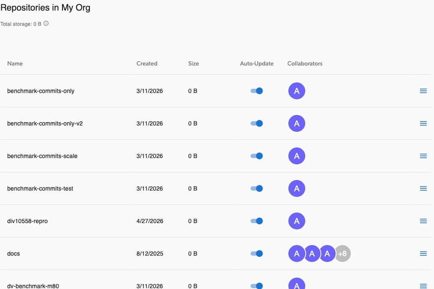The height and width of the screenshot is (289, 434).
Task: Open the benchmark-commits-test repository
Action: click(x=40, y=188)
